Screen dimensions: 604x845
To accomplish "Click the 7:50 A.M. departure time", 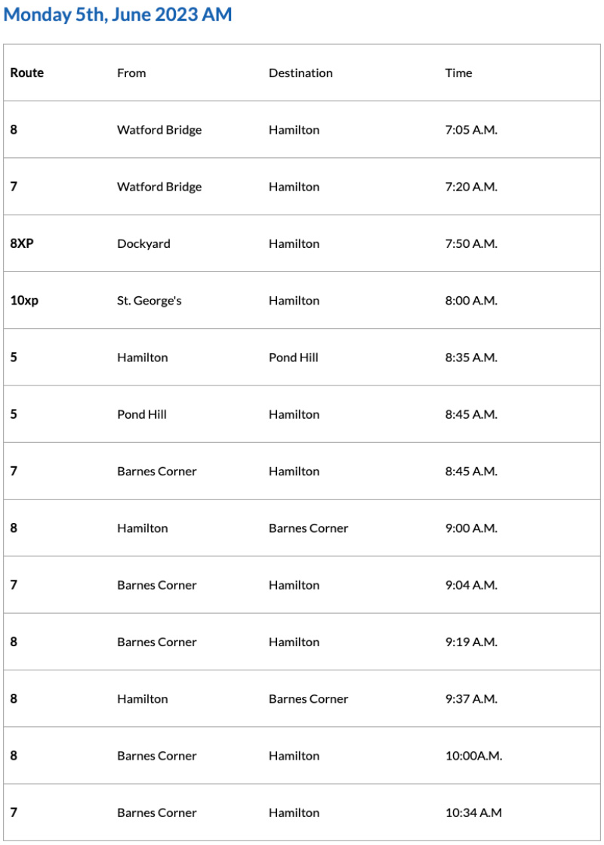I will 471,244.
